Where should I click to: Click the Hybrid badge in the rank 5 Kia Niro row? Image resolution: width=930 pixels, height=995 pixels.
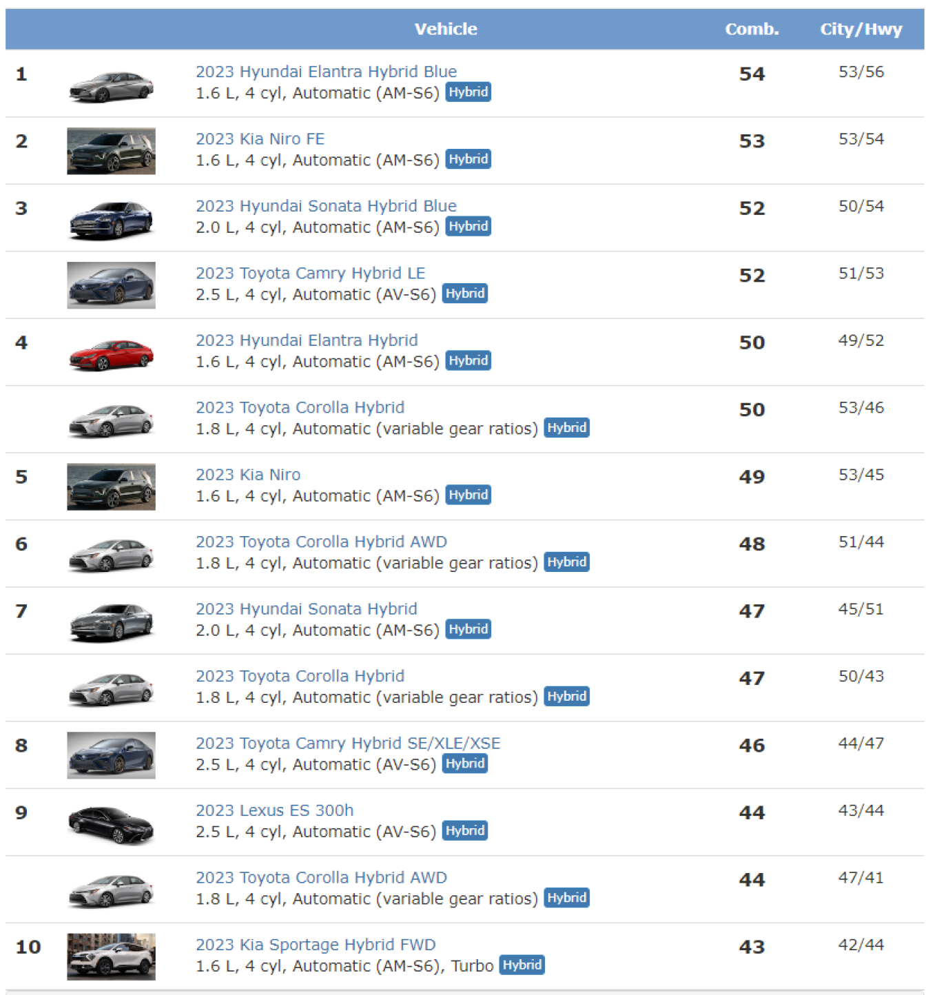[x=468, y=495]
